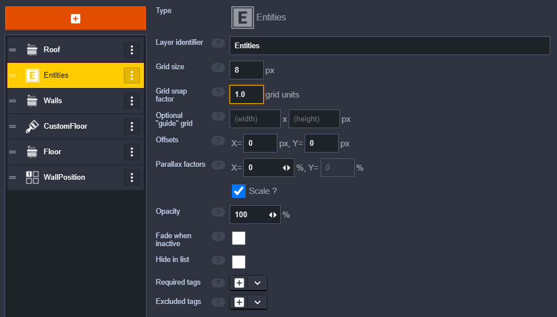Click the CustomFloor drag handle
Screen dimensions: 557x317
click(13, 126)
